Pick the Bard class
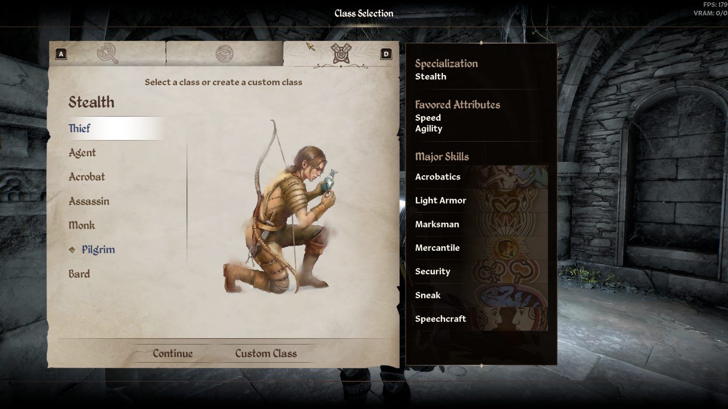Image resolution: width=728 pixels, height=409 pixels. (79, 274)
